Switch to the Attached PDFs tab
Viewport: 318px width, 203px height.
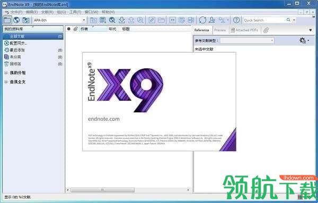pos(244,30)
